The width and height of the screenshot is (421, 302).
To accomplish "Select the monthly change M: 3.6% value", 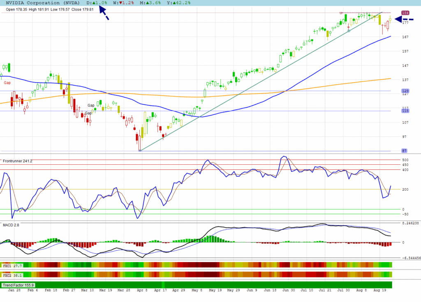I will (x=150, y=3).
